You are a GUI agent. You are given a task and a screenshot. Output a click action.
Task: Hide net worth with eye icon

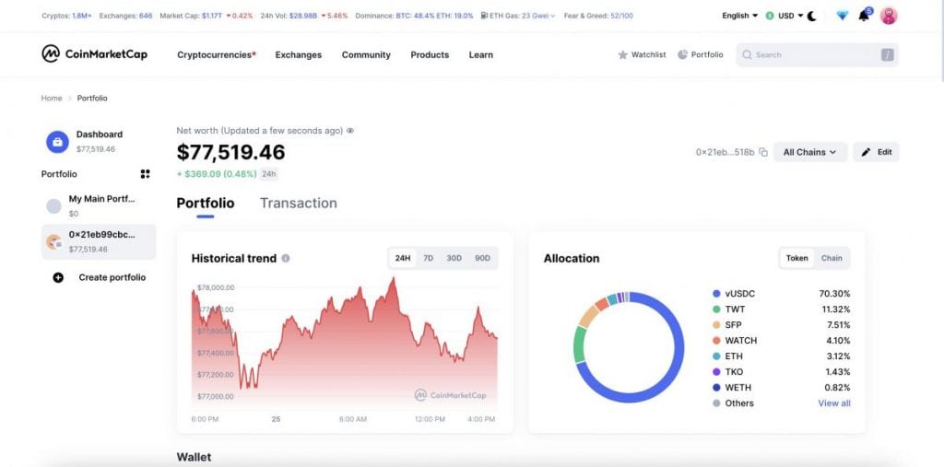click(350, 131)
